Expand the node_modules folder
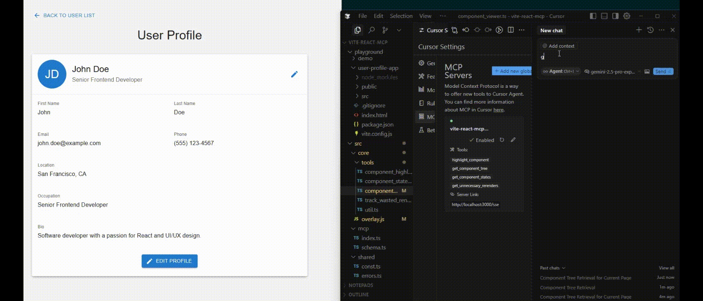Screen dimensions: 703x301 click(379, 77)
